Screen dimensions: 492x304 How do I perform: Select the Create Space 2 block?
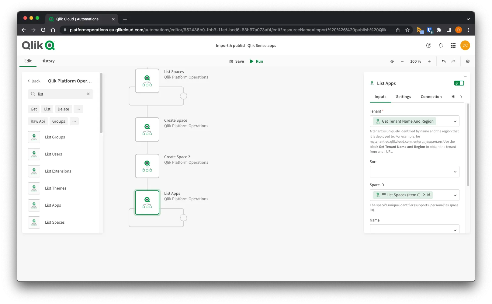pos(147,166)
